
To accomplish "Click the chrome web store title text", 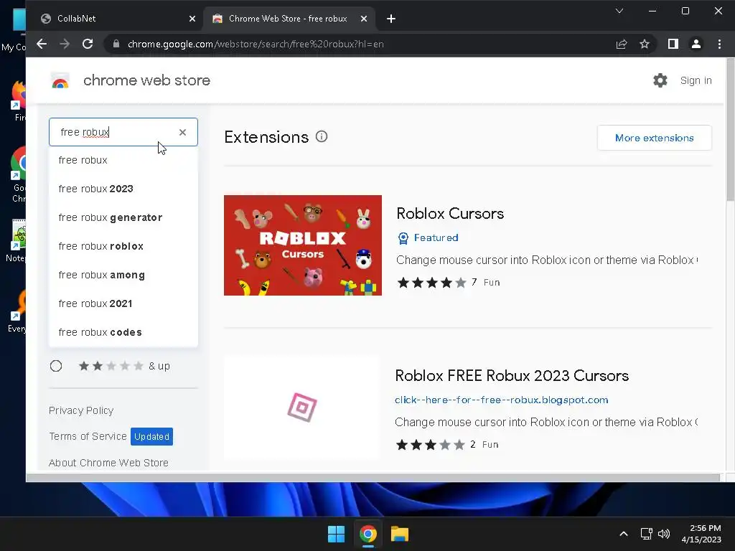I will tap(146, 80).
